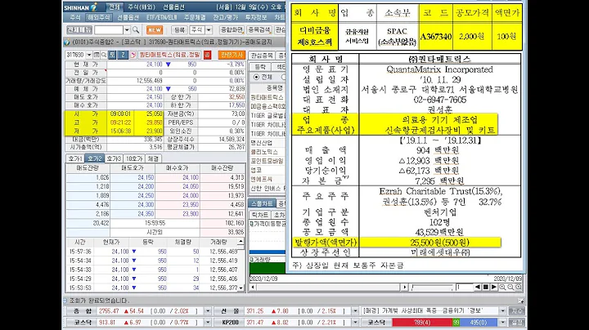The height and width of the screenshot is (330, 589).
Task: Click the chart zoom out magnifier
Action: point(510,288)
